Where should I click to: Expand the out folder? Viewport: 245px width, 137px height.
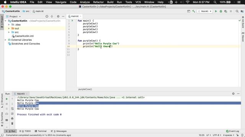click(9, 29)
